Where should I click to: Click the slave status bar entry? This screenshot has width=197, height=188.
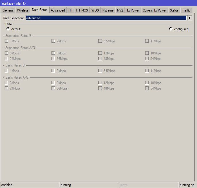tap(149, 185)
